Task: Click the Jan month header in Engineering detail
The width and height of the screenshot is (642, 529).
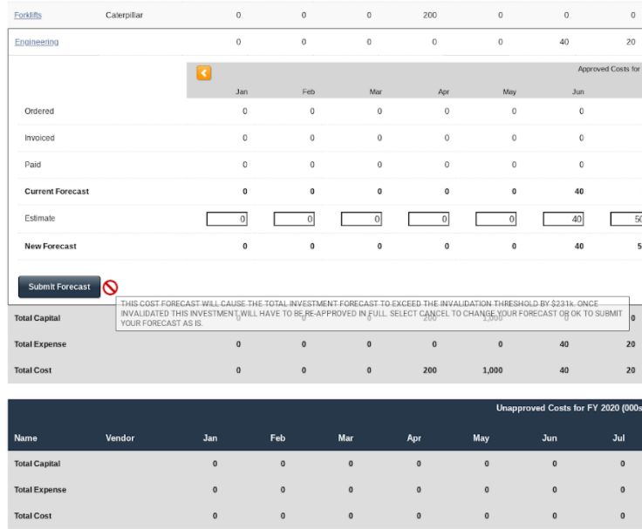Action: click(x=242, y=92)
